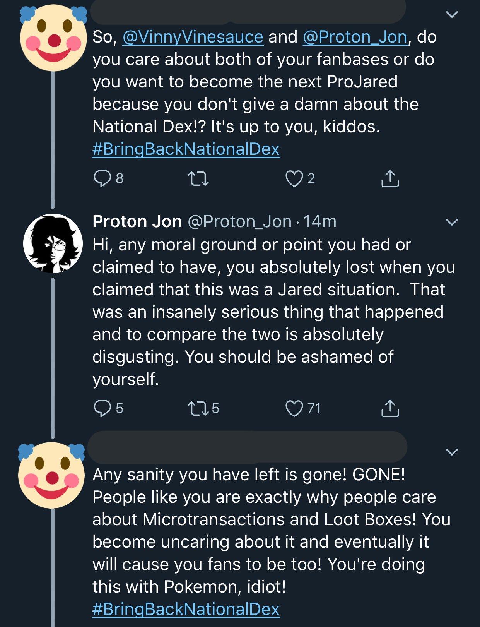View Proton Jon's profile picture

53,243
